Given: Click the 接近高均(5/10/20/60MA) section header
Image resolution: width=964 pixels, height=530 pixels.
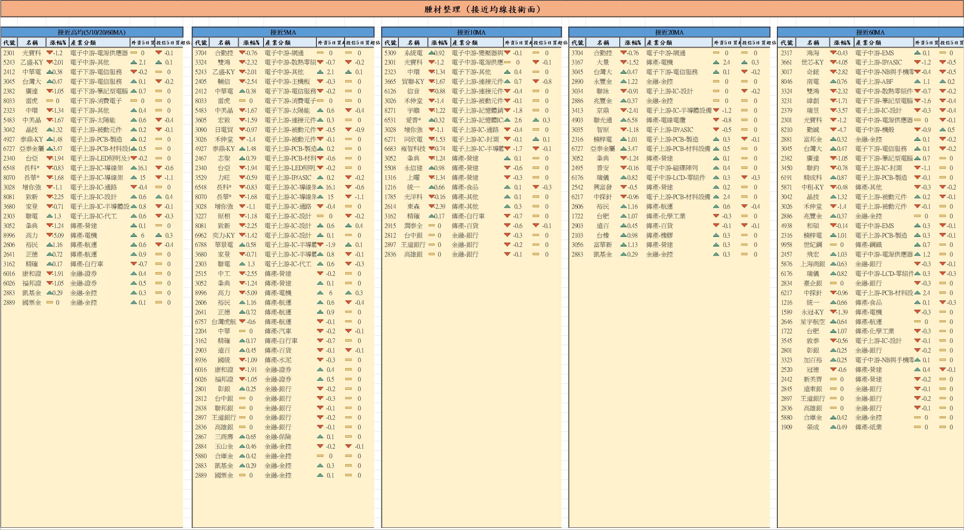Looking at the screenshot, I should tap(92, 32).
